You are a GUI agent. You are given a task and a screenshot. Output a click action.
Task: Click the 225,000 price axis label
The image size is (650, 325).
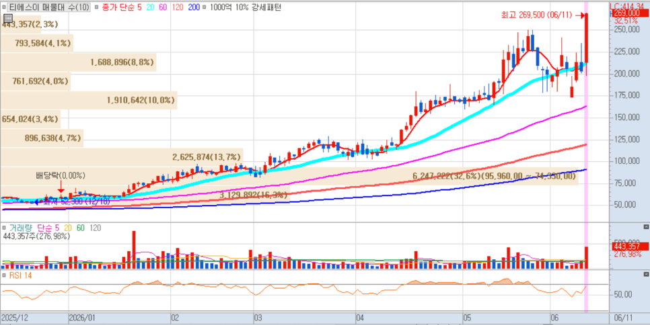pyautogui.click(x=626, y=52)
